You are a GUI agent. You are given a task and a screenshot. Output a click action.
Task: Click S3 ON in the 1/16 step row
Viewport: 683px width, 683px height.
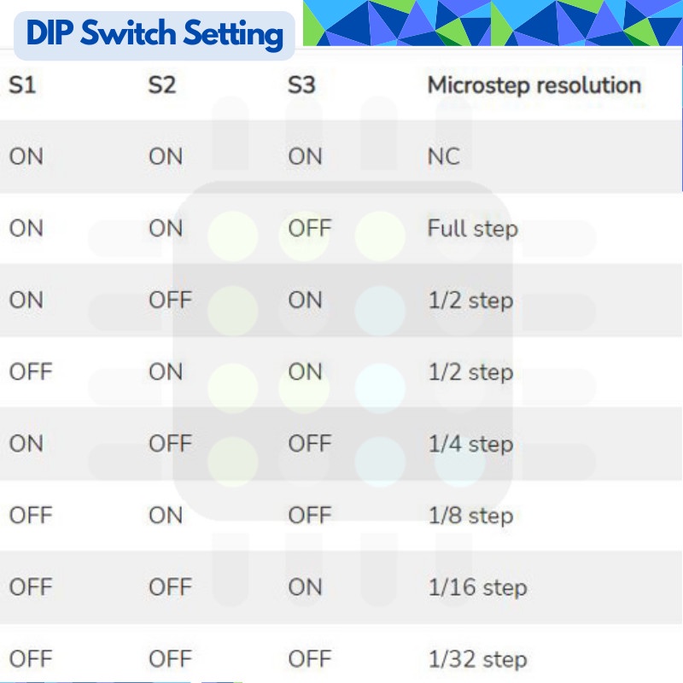[306, 587]
